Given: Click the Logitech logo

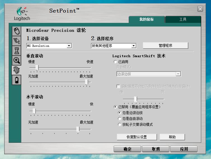Looking at the screenshot, I should [22, 14].
